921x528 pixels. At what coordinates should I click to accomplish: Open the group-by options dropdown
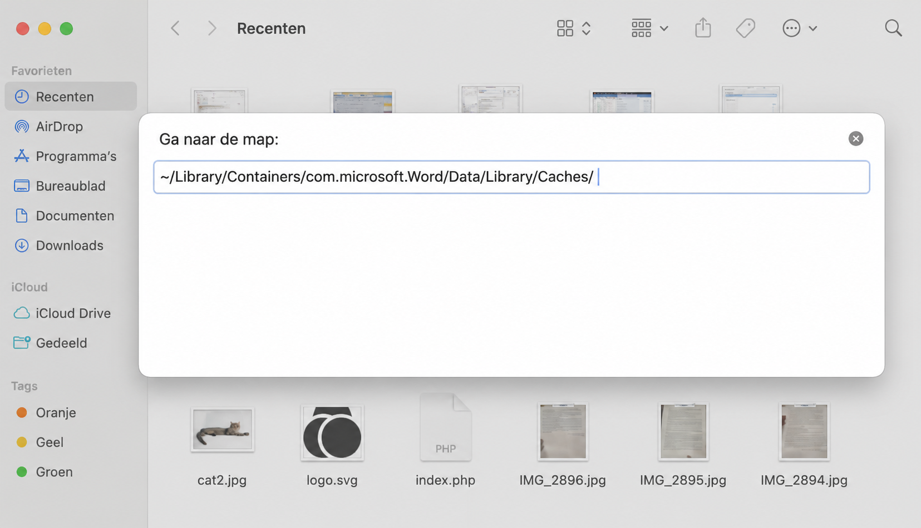pos(649,28)
